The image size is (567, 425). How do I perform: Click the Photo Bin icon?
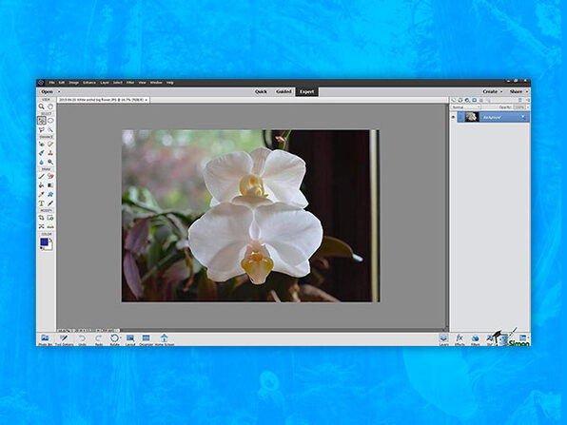pyautogui.click(x=46, y=338)
